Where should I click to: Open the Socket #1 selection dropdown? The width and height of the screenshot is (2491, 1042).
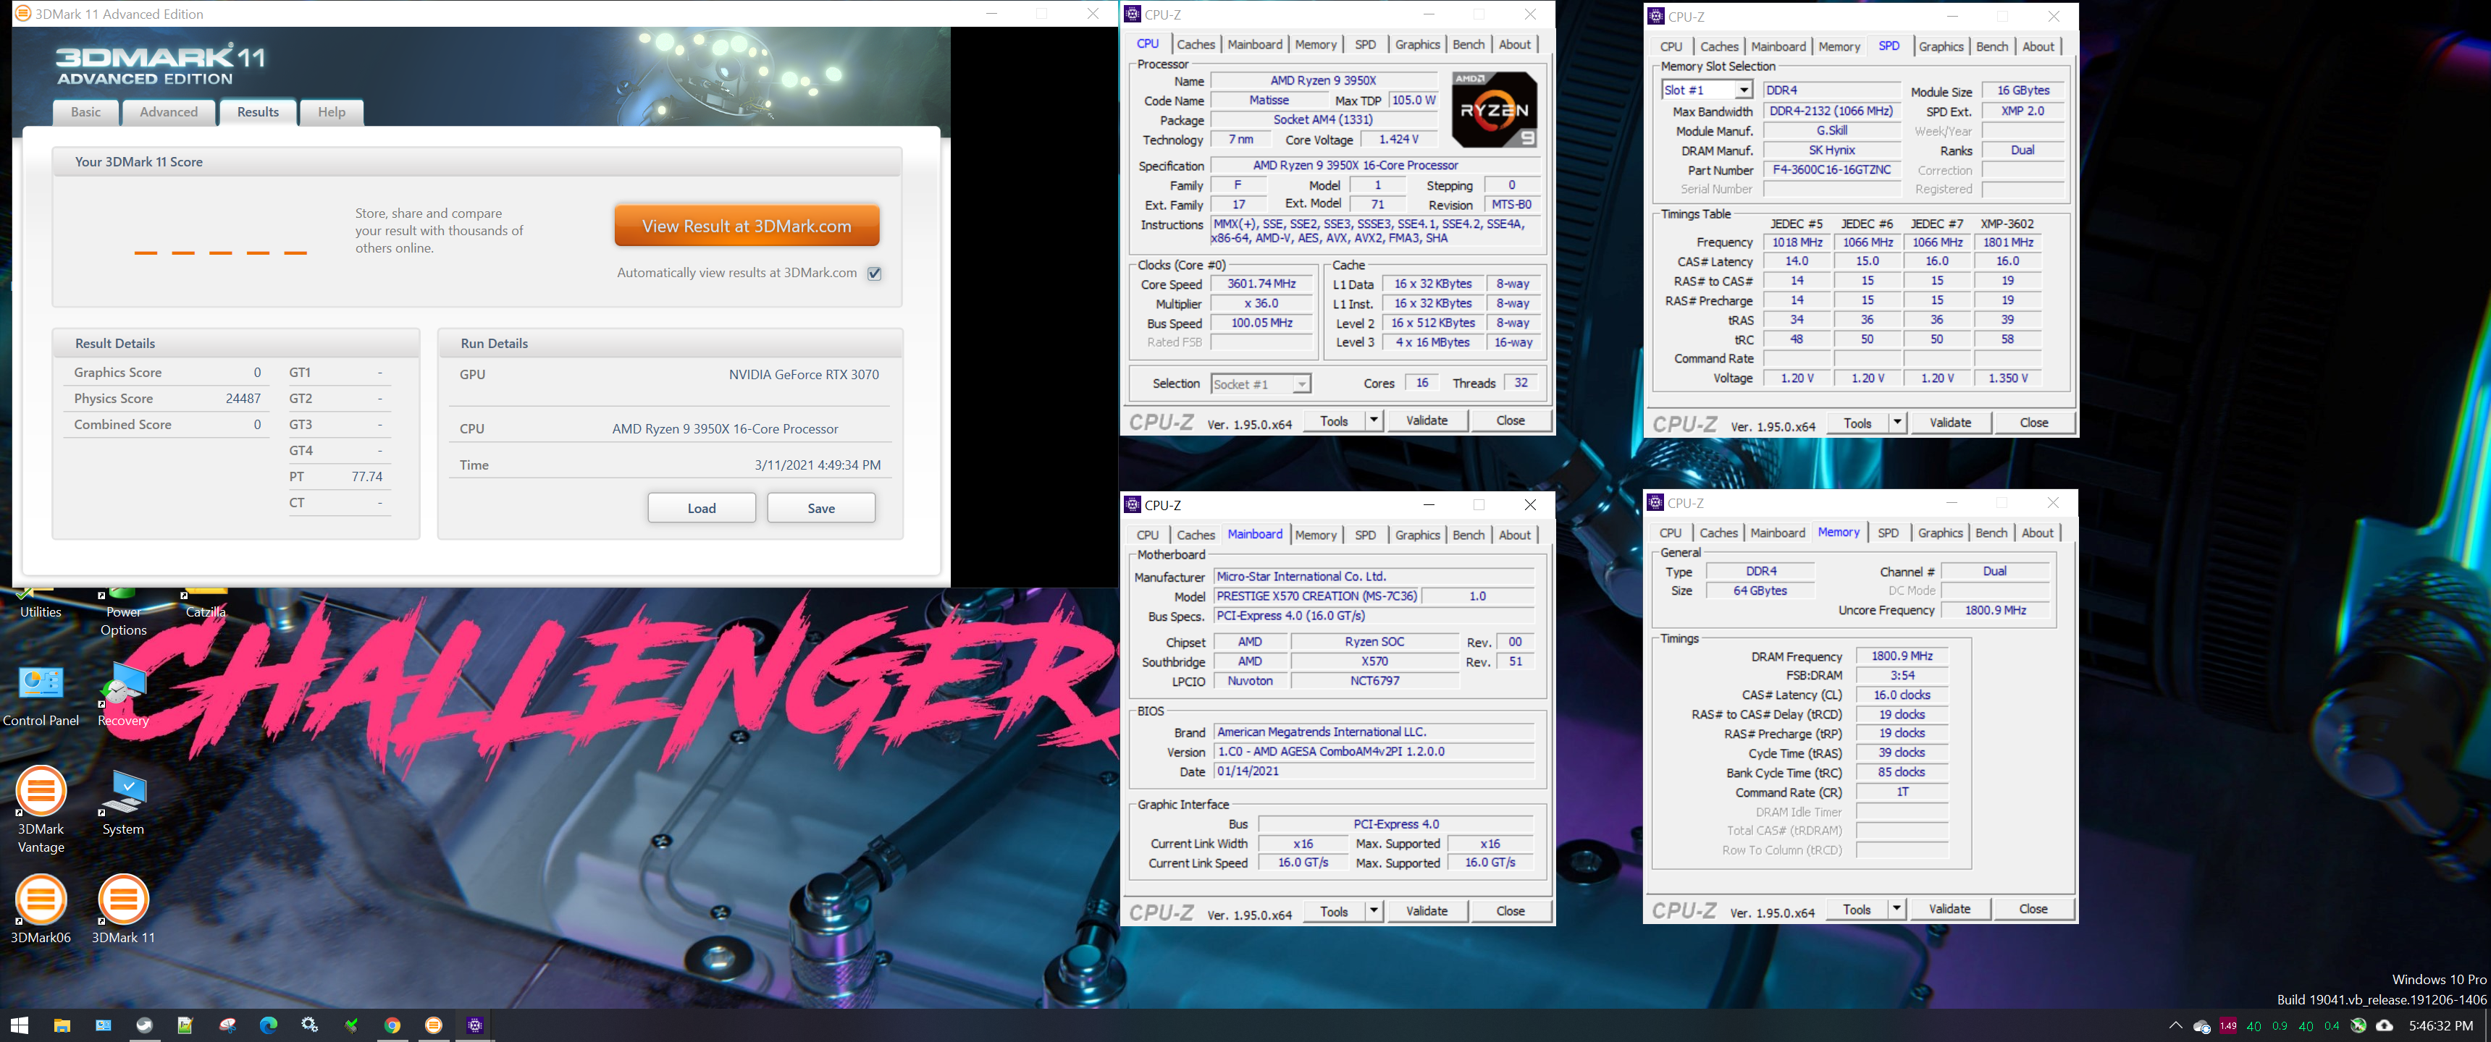[1301, 384]
